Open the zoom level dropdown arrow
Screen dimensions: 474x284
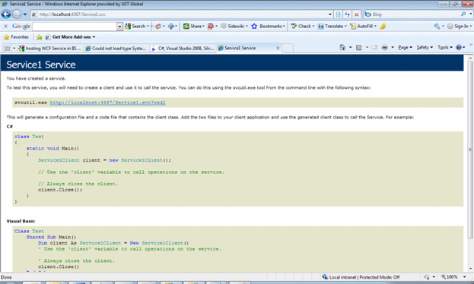coord(464,277)
